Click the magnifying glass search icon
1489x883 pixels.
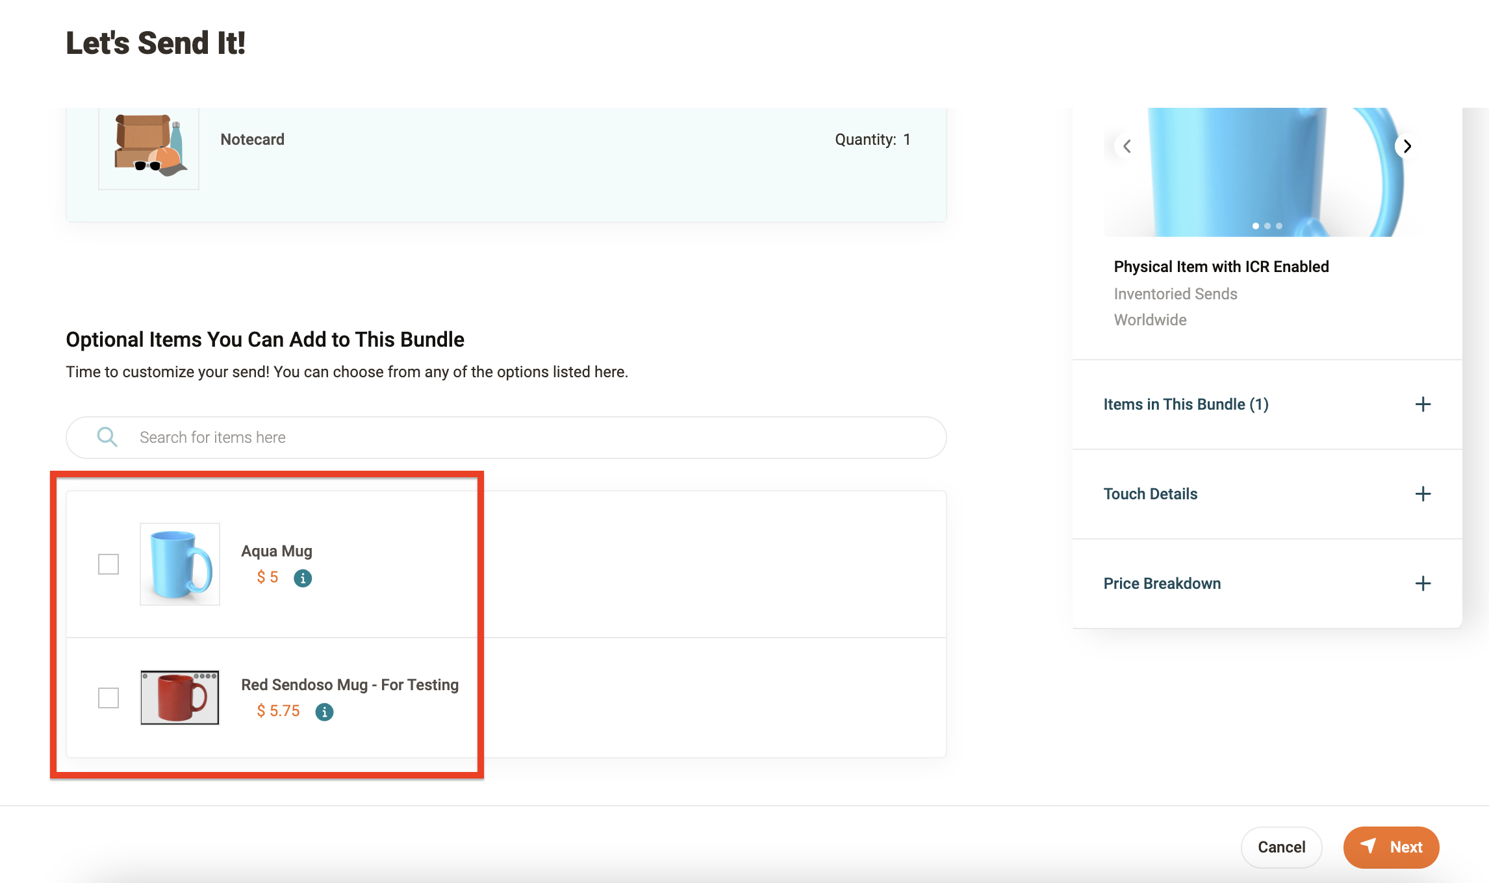coord(107,437)
